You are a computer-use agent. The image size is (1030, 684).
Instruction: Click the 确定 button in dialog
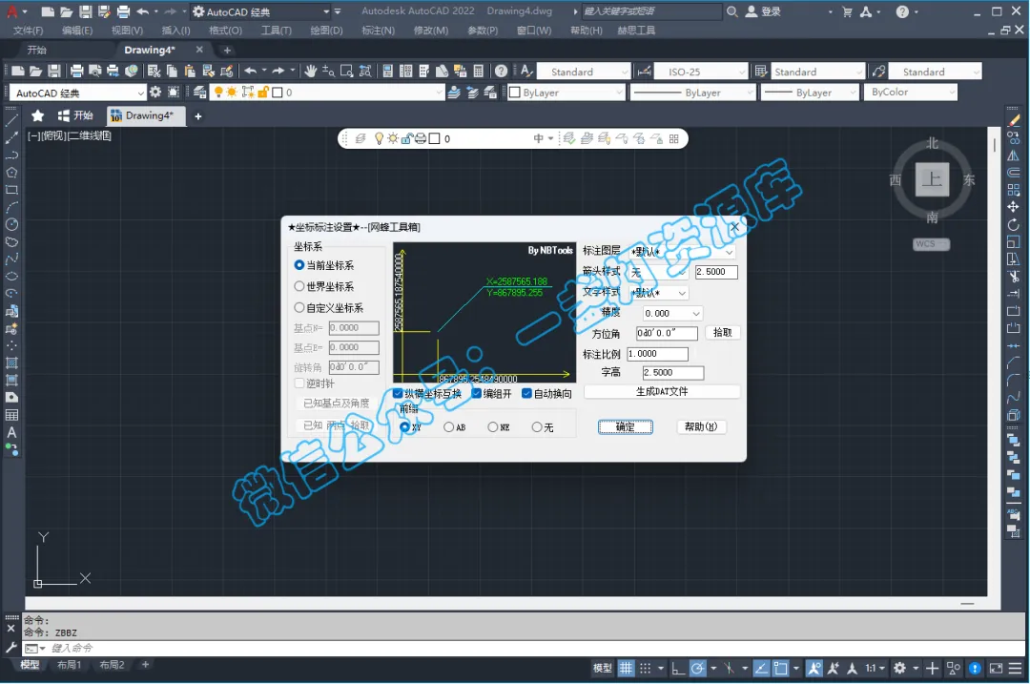pyautogui.click(x=626, y=427)
